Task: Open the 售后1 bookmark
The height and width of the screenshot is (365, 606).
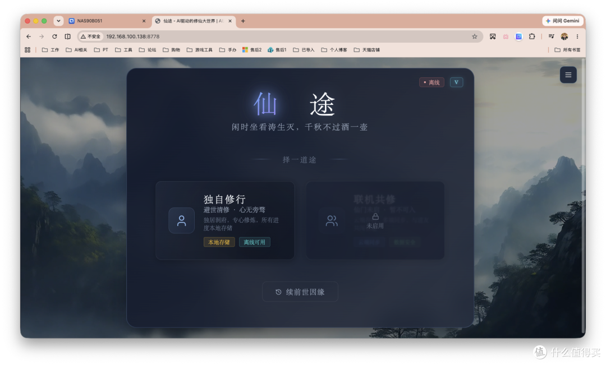Action: coord(277,50)
